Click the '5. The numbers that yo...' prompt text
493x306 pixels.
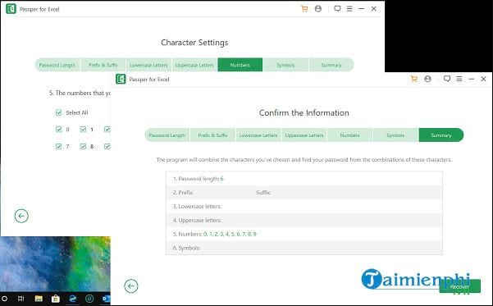point(80,93)
